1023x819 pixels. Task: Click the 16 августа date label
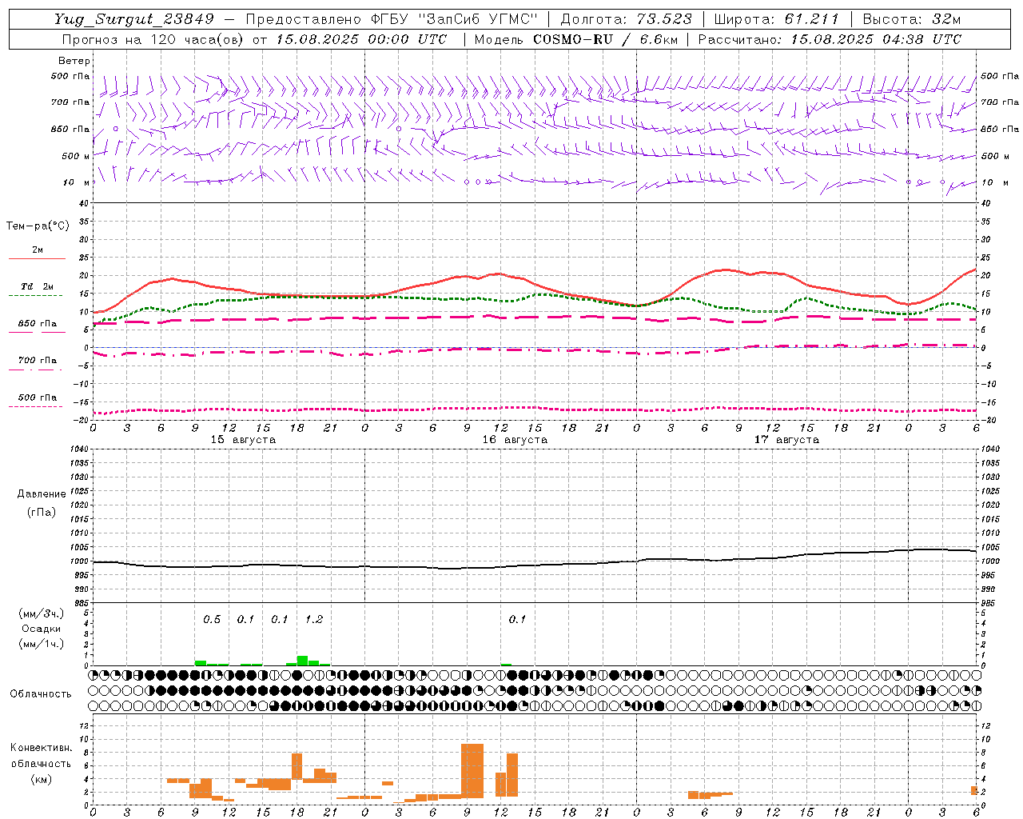(x=515, y=440)
